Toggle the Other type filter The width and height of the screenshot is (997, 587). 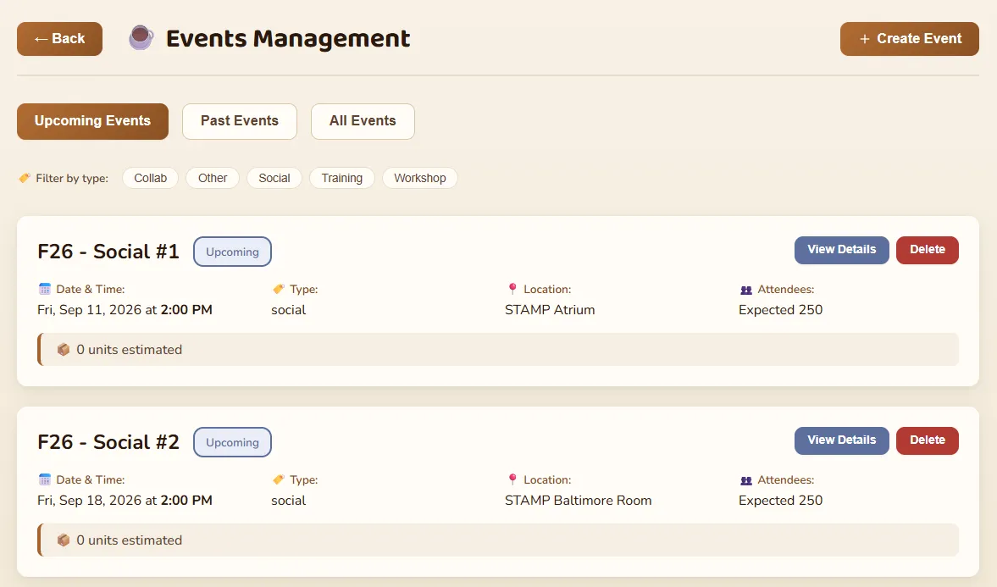(x=213, y=178)
